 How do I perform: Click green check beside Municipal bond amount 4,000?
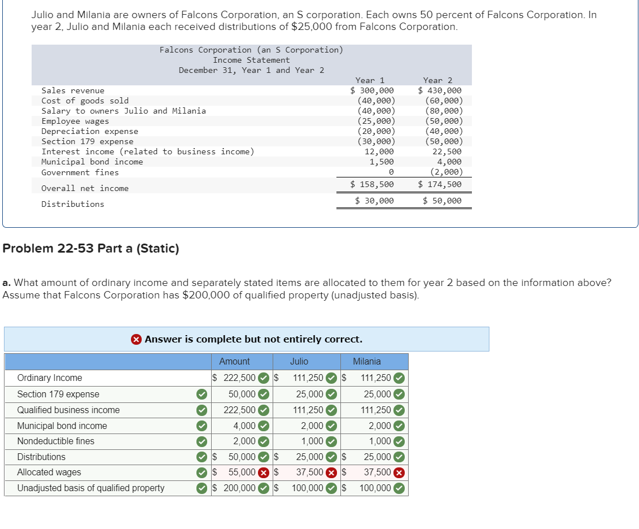pyautogui.click(x=264, y=426)
